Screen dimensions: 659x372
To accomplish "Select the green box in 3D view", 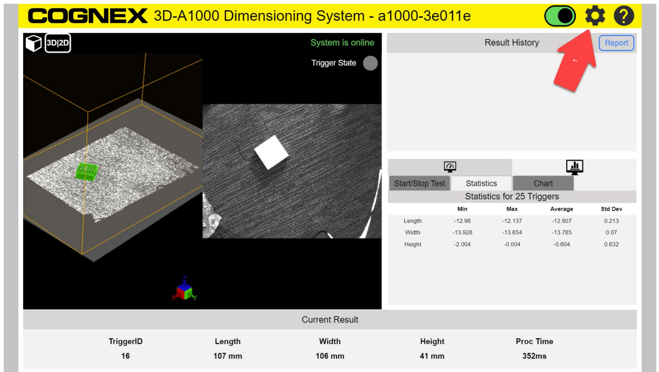I will (86, 171).
